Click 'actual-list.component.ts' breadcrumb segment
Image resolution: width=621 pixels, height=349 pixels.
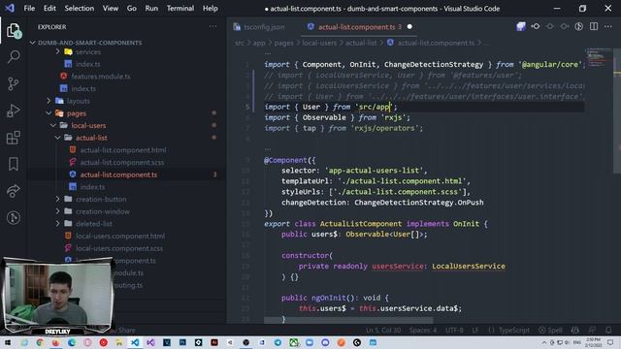[436, 43]
